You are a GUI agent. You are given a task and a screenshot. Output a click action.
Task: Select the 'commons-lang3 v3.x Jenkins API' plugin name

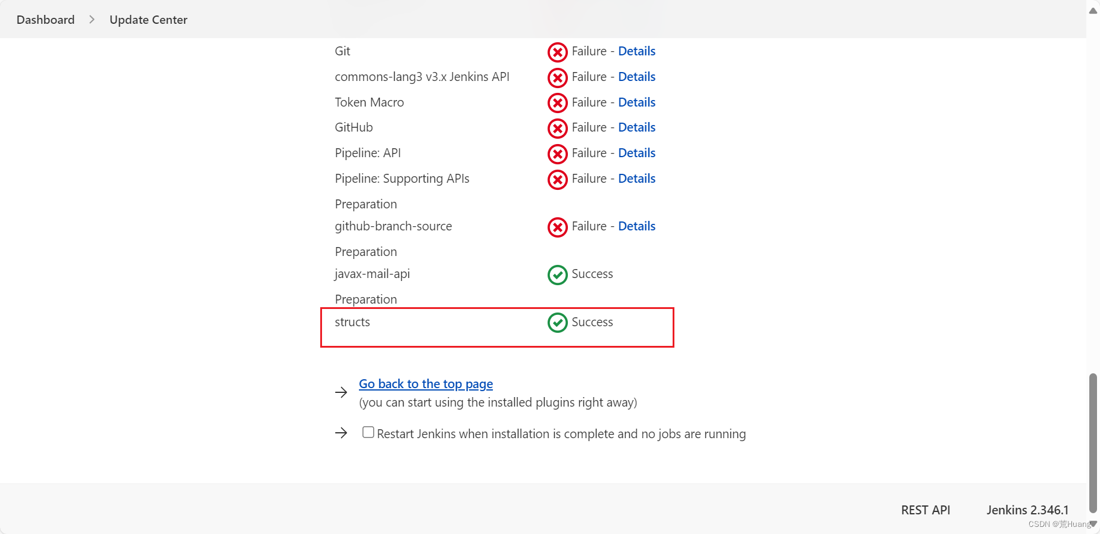(x=422, y=77)
